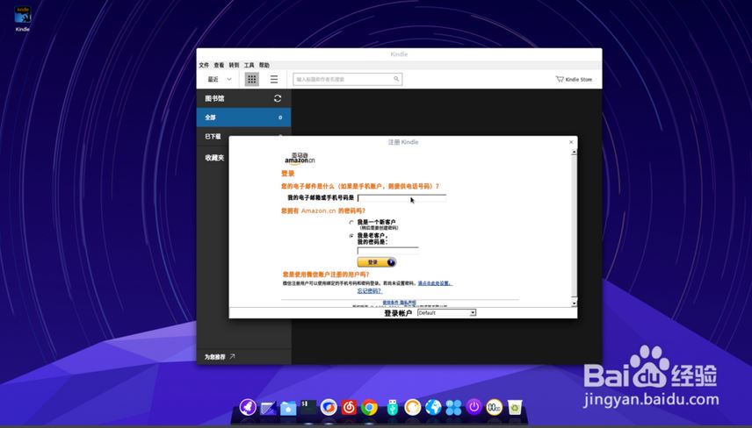The height and width of the screenshot is (428, 752).
Task: Open the 工具 menu
Action: click(249, 65)
